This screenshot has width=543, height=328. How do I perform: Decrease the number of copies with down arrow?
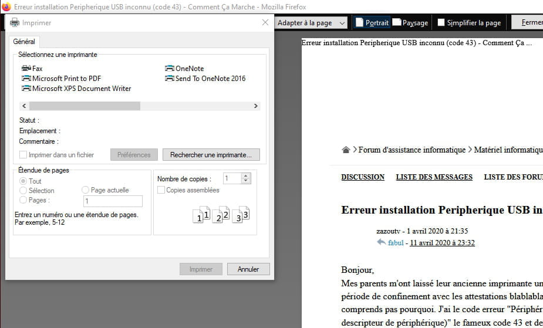(x=245, y=181)
